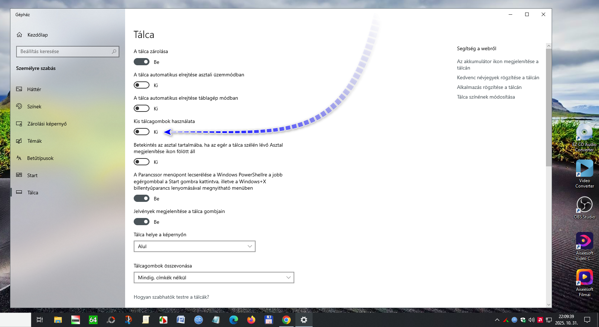Click the Beállítás keresése search field
The height and width of the screenshot is (327, 599).
coord(65,52)
